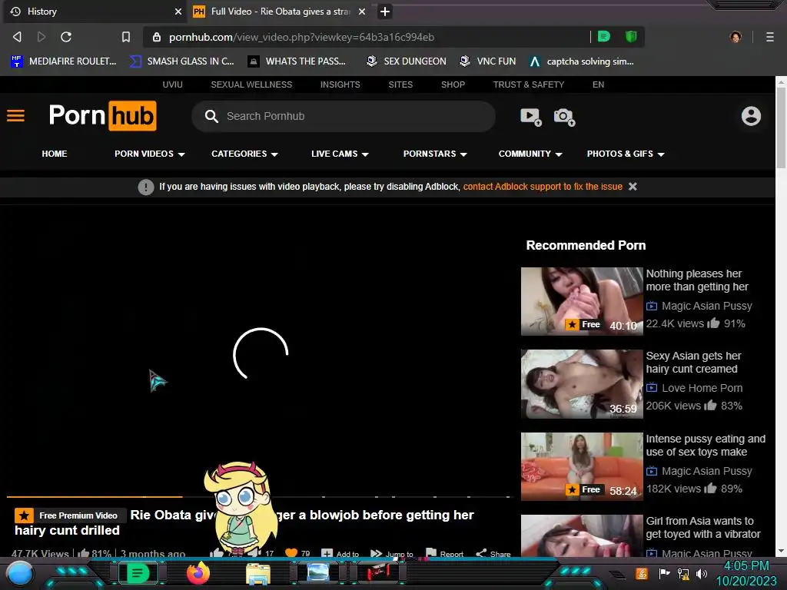Dismiss the adblock notice with the X

click(x=633, y=187)
